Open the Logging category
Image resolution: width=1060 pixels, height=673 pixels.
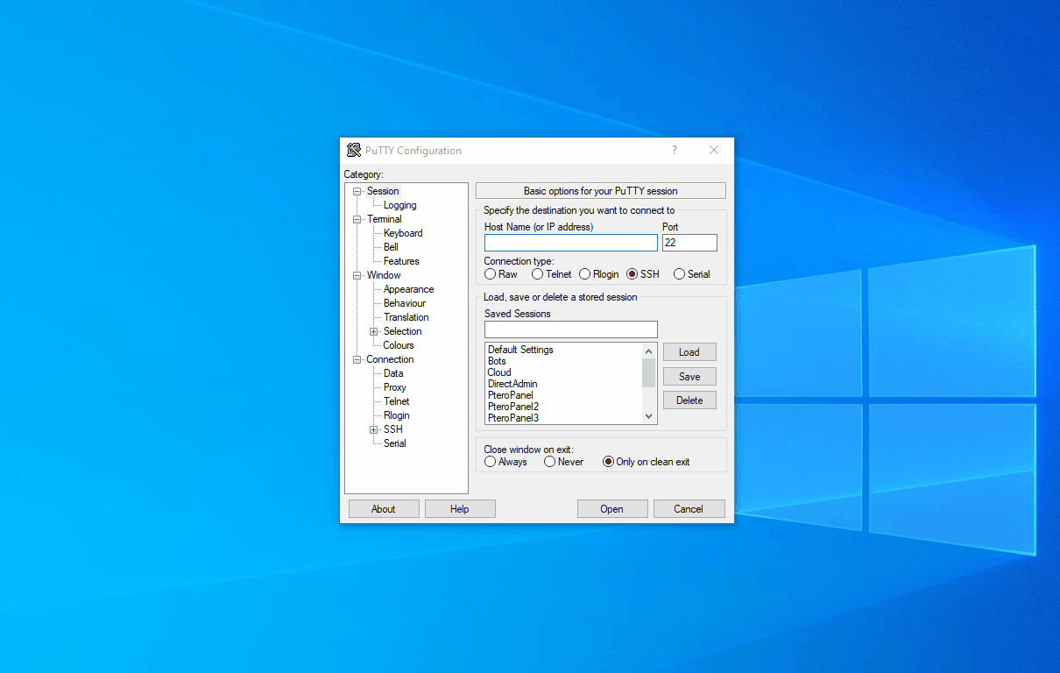click(399, 205)
